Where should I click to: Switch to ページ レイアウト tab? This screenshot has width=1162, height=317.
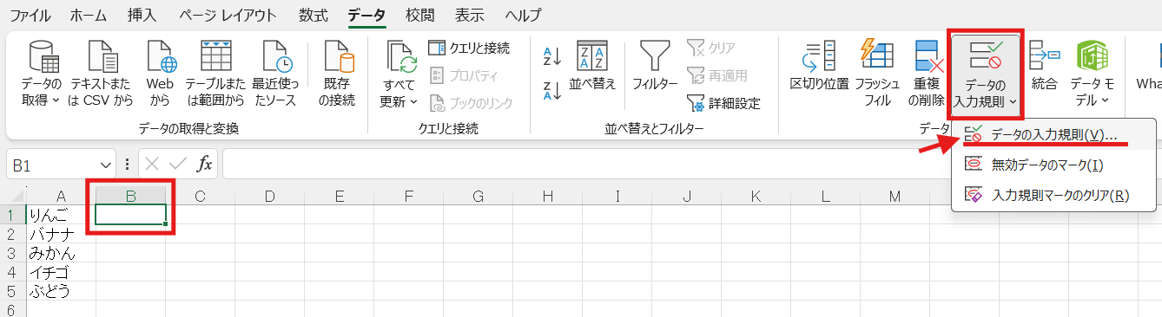(228, 15)
